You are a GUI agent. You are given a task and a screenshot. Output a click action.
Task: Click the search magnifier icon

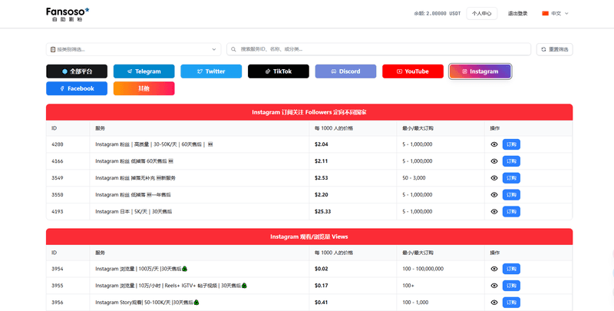233,49
